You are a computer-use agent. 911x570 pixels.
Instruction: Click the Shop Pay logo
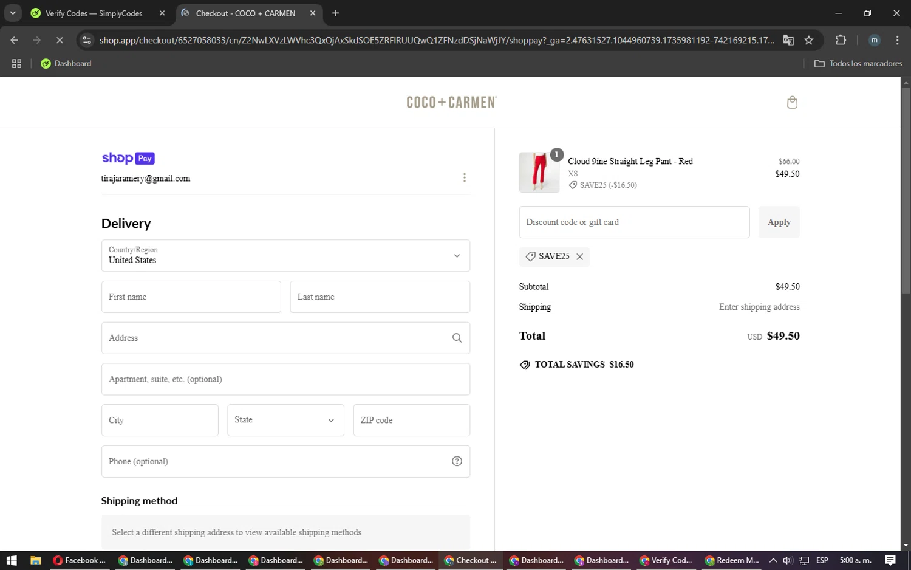[x=128, y=158]
